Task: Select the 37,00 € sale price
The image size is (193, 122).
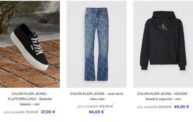Action: [x=48, y=112]
